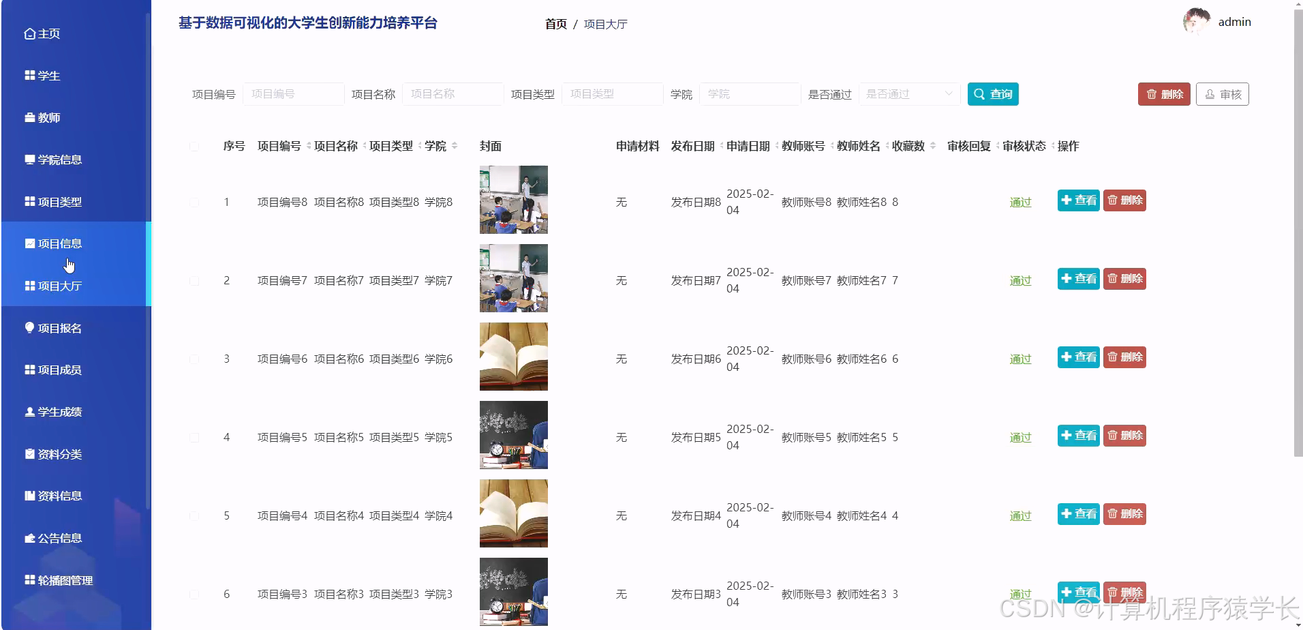The height and width of the screenshot is (630, 1303).
Task: Click the icon beside 公告信息
Action: click(30, 538)
